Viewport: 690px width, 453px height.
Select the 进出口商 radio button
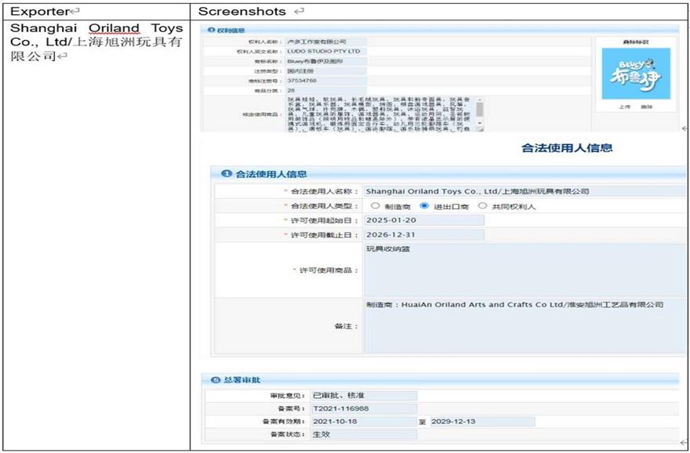tap(424, 206)
